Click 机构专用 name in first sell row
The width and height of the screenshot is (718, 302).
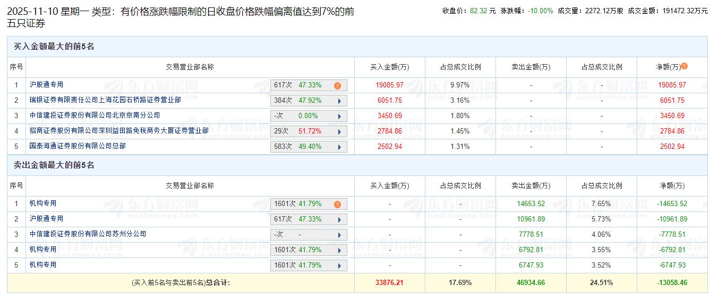click(42, 203)
